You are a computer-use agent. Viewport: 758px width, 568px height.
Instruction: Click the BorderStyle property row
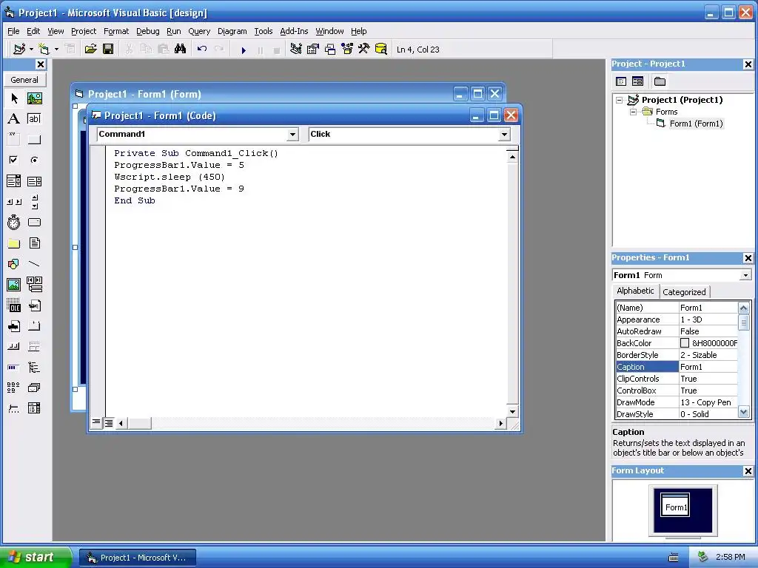click(677, 355)
